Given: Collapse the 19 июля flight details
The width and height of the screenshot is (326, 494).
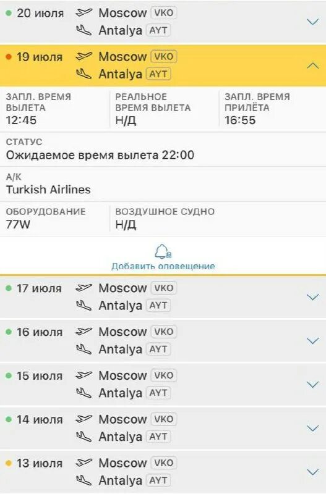Looking at the screenshot, I should coord(313,65).
